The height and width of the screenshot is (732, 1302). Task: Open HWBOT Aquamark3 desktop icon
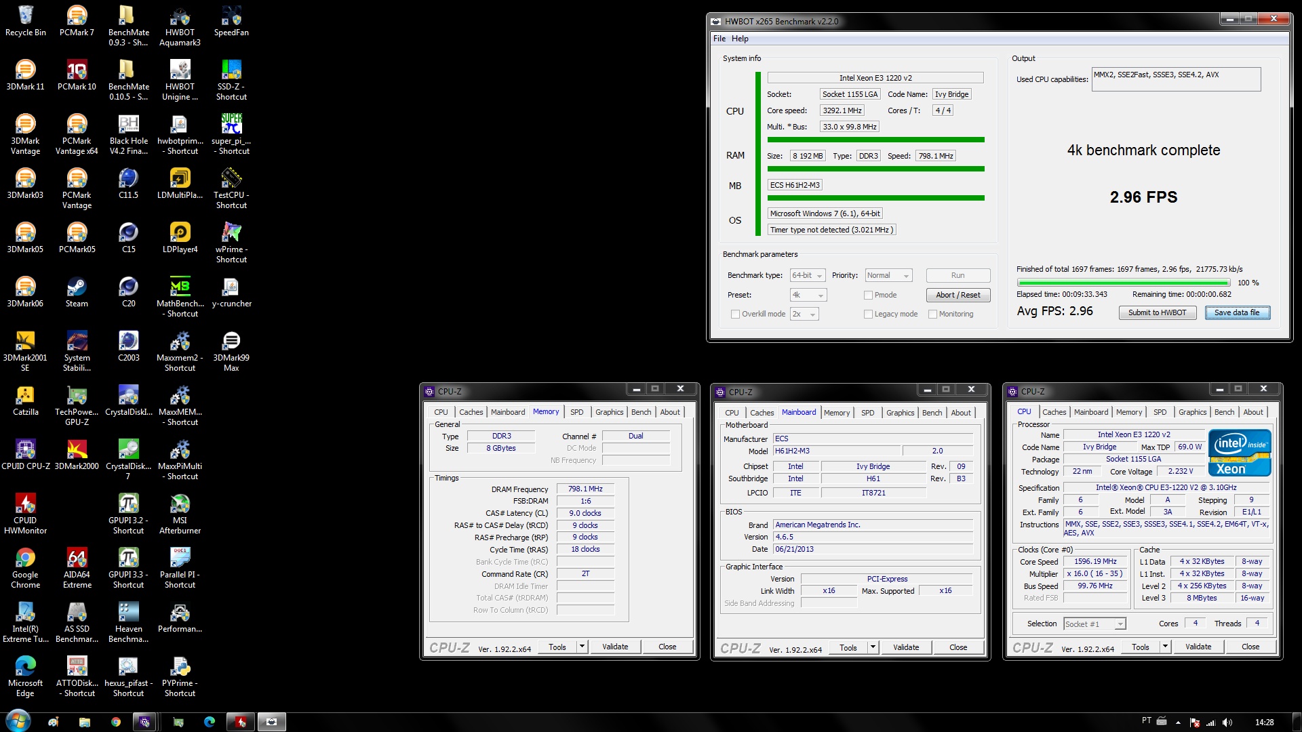pyautogui.click(x=180, y=26)
